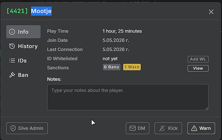Click the highlighted player name Mootje
Screen dimensions: 222x140
[41, 11]
